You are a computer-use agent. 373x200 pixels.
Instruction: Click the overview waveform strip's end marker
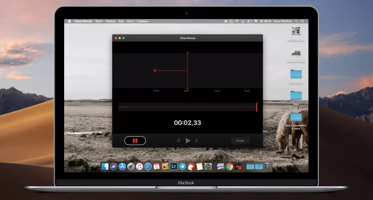257,107
